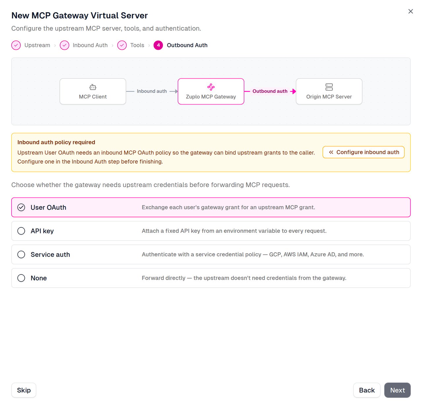Click 'Forward directly' description text

[244, 278]
